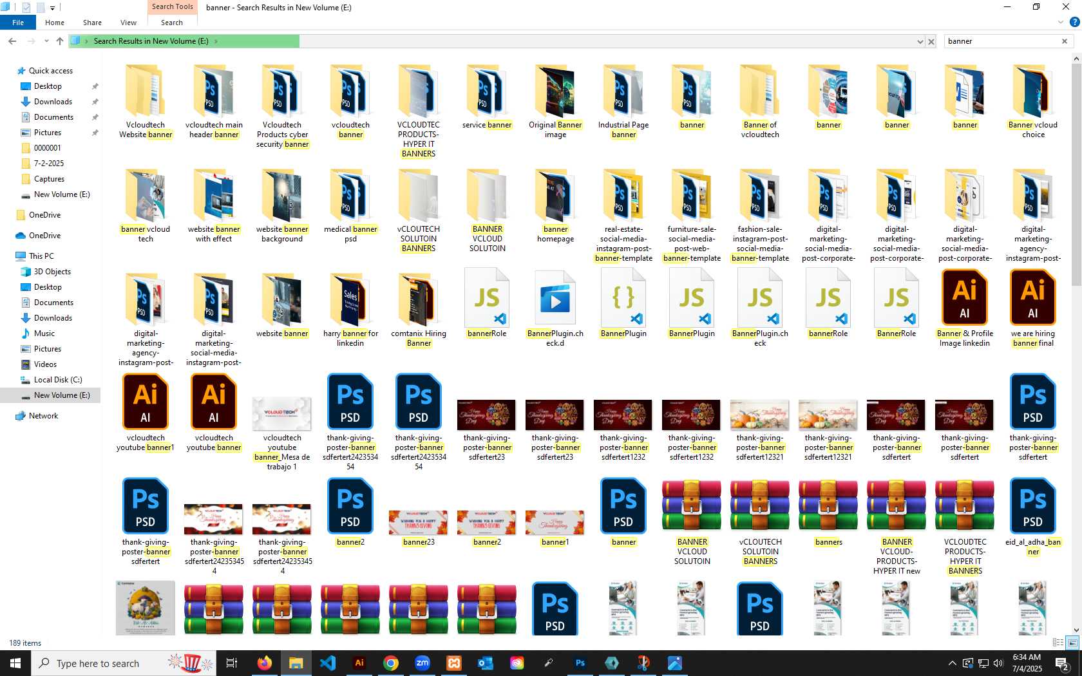This screenshot has width=1082, height=676.
Task: Switch to the Home ribbon tab
Action: click(x=55, y=23)
